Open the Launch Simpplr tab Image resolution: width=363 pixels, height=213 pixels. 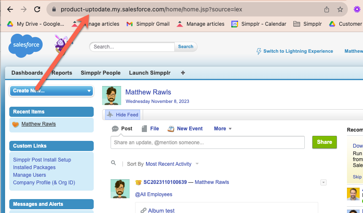coord(150,73)
